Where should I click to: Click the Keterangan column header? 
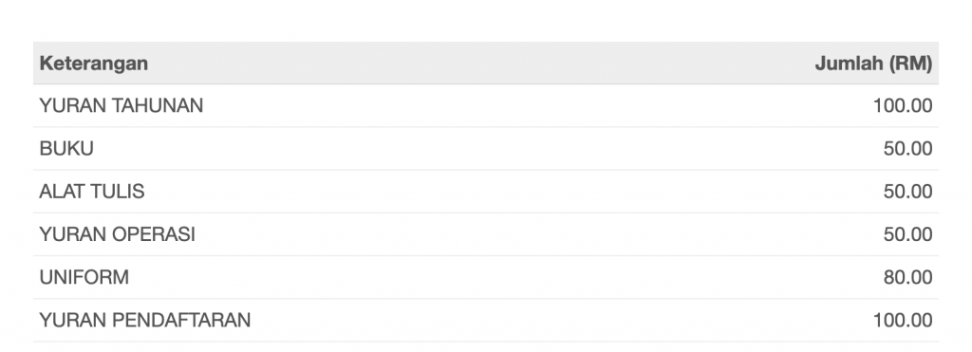[94, 64]
